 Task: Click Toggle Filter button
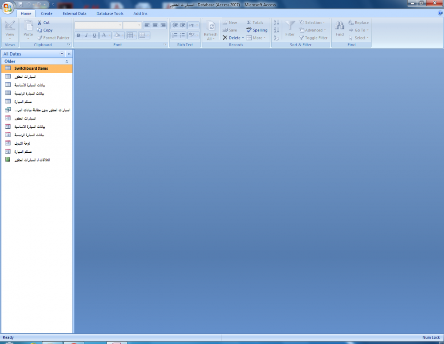pyautogui.click(x=313, y=38)
